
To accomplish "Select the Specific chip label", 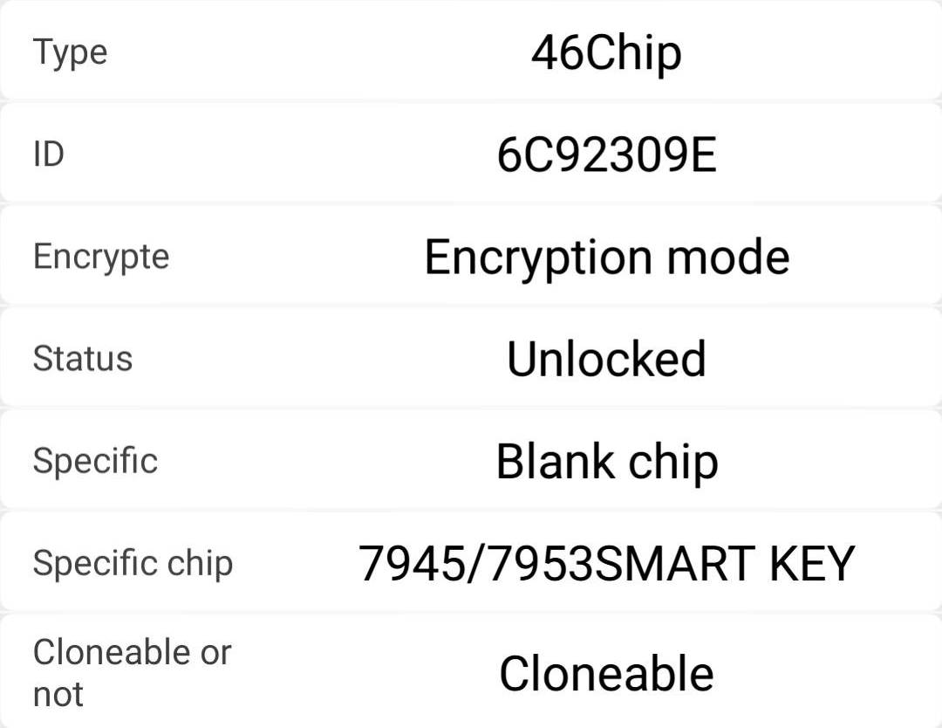I will [x=133, y=564].
